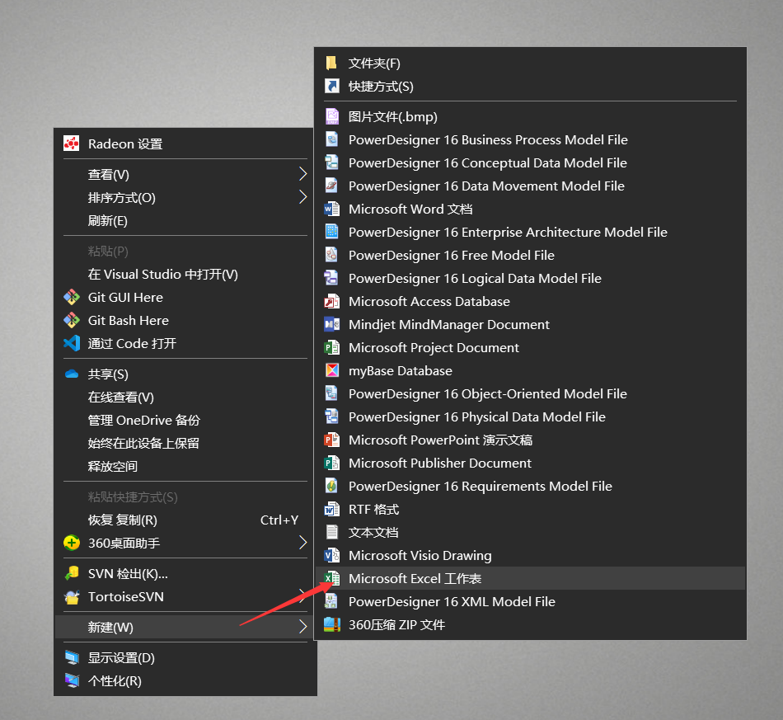Create PowerDesigner 16 Requirements Model File
The height and width of the screenshot is (720, 783).
pyautogui.click(x=530, y=486)
